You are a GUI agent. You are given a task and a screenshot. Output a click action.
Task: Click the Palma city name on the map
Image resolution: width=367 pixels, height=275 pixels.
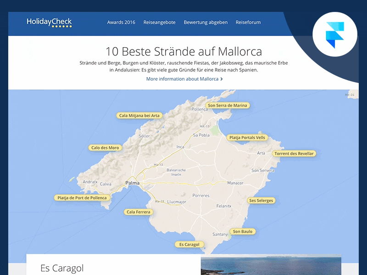click(x=132, y=183)
